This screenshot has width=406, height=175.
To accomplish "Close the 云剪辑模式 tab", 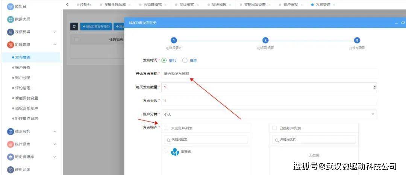I will (x=165, y=5).
